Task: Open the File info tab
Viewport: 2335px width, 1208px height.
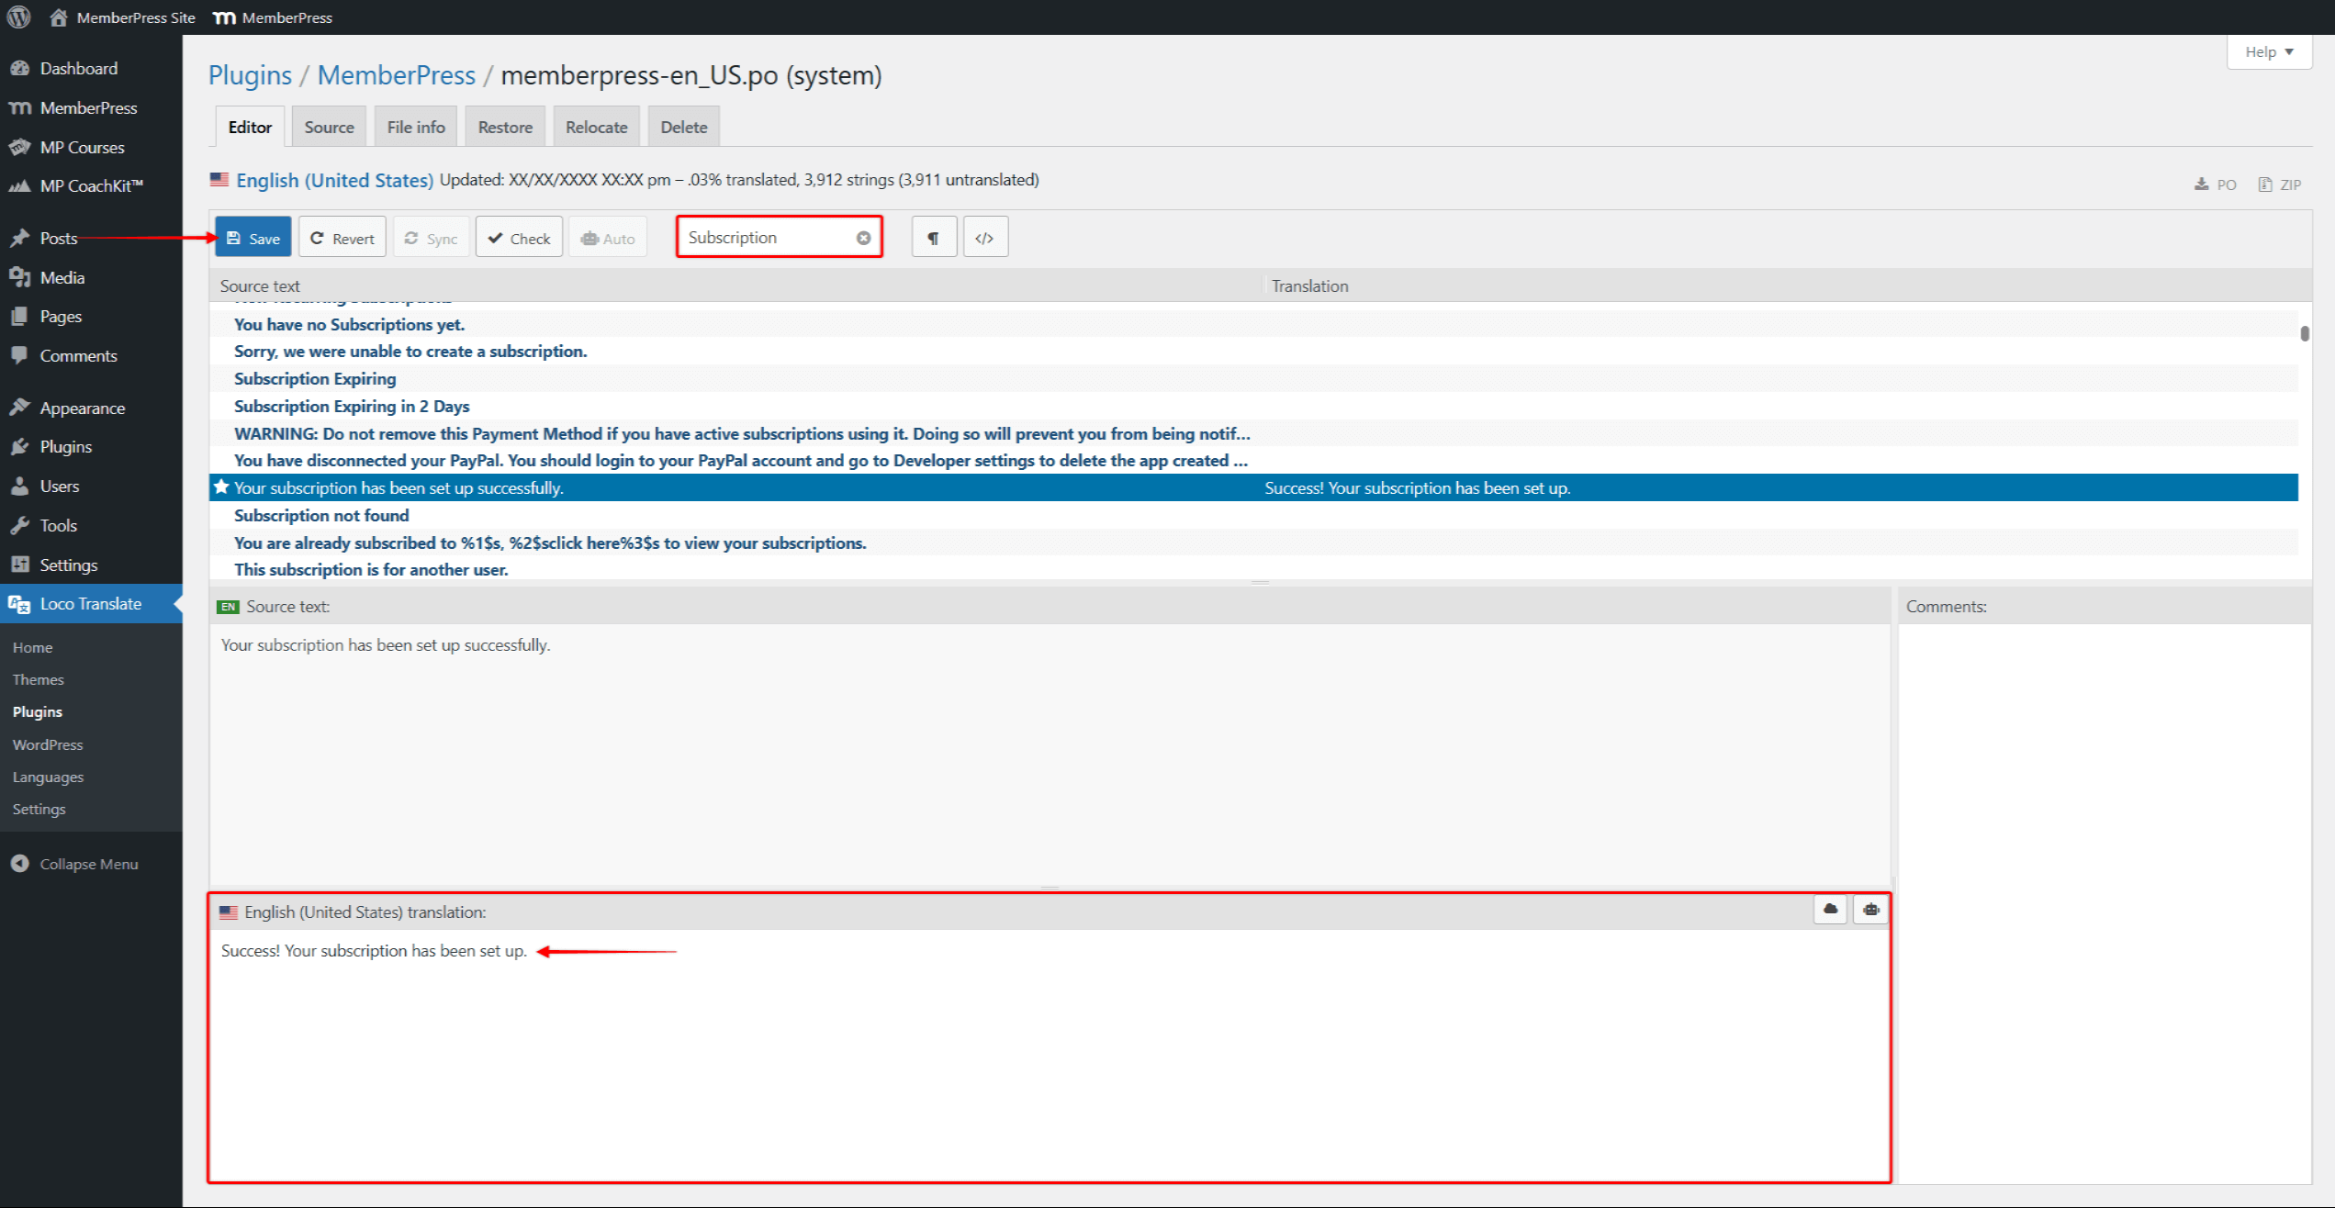Action: pos(415,127)
